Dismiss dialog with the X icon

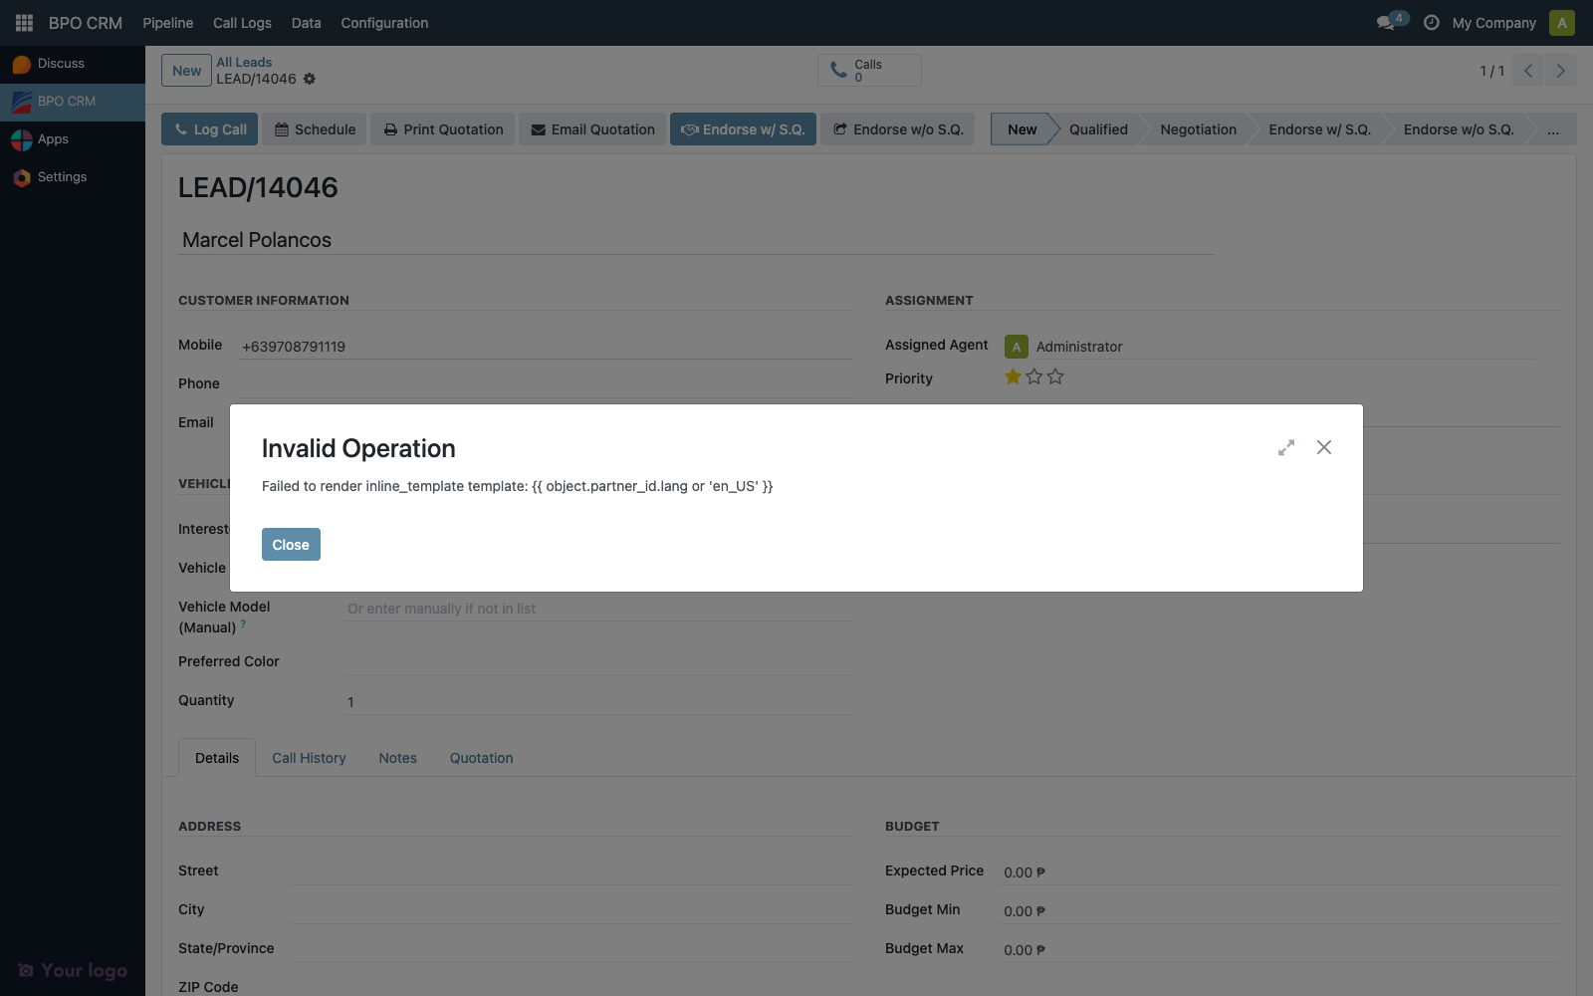[1324, 447]
